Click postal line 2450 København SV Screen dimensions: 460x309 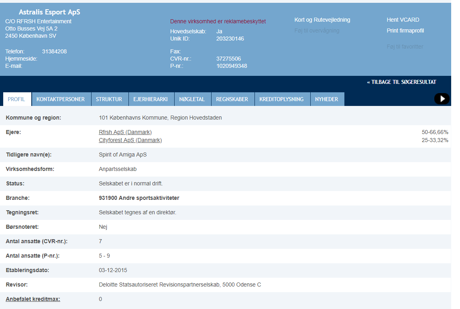point(31,36)
